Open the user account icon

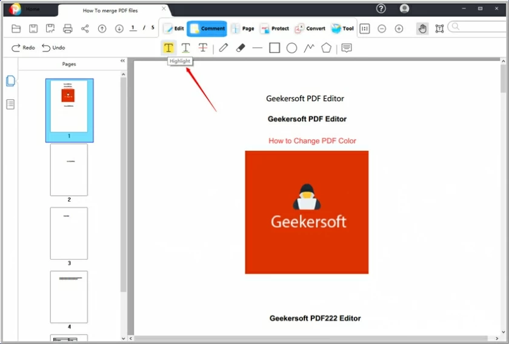coord(404,8)
